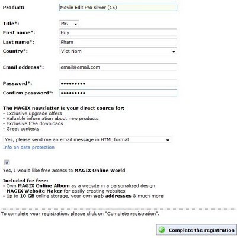Click into the Password field
Image resolution: width=237 pixels, height=238 pixels.
tap(118, 83)
